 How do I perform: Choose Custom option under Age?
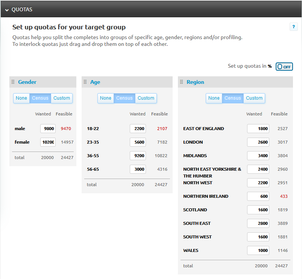[x=146, y=98]
